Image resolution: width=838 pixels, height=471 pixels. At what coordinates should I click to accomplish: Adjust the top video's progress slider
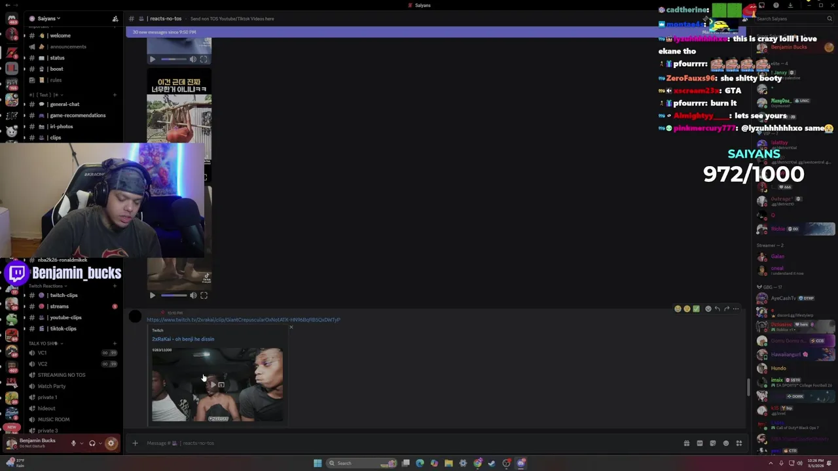coord(173,59)
